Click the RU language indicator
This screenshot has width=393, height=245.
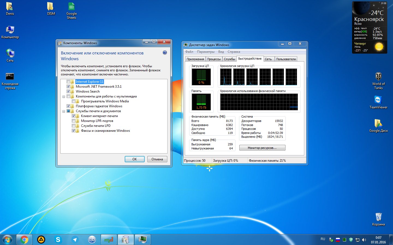point(323,239)
